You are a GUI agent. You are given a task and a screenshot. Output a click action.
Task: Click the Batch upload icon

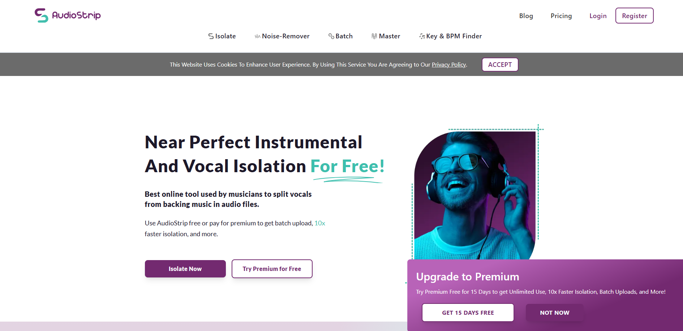pyautogui.click(x=331, y=36)
